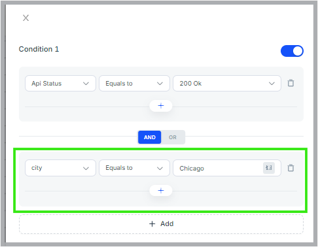This screenshot has width=318, height=247.
Task: Click the plus icon below the Api Status row
Action: [161, 106]
